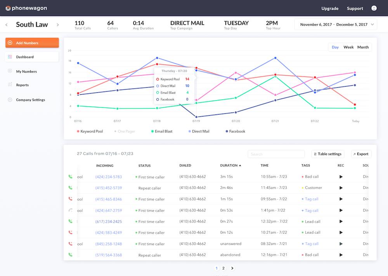Image resolution: width=388 pixels, height=276 pixels.
Task: Click call icon for (415) 452-5739
Action: pyautogui.click(x=71, y=187)
